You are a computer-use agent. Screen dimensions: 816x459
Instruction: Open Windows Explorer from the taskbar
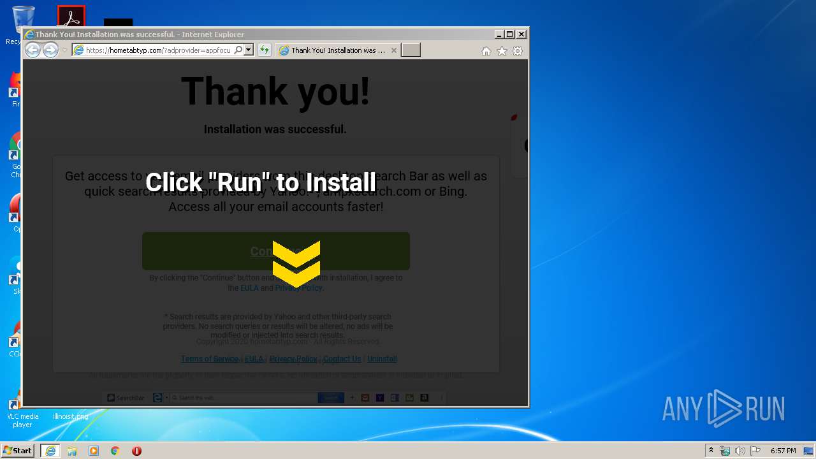pyautogui.click(x=72, y=451)
